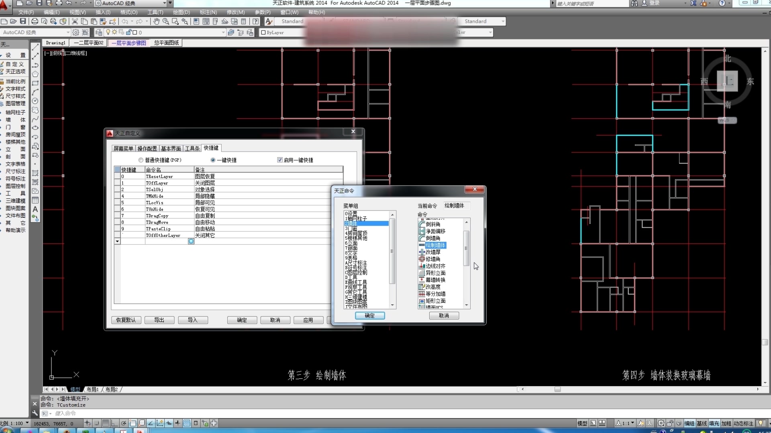Open the 绘图(D) menu
Viewport: 771px width, 433px height.
182,12
